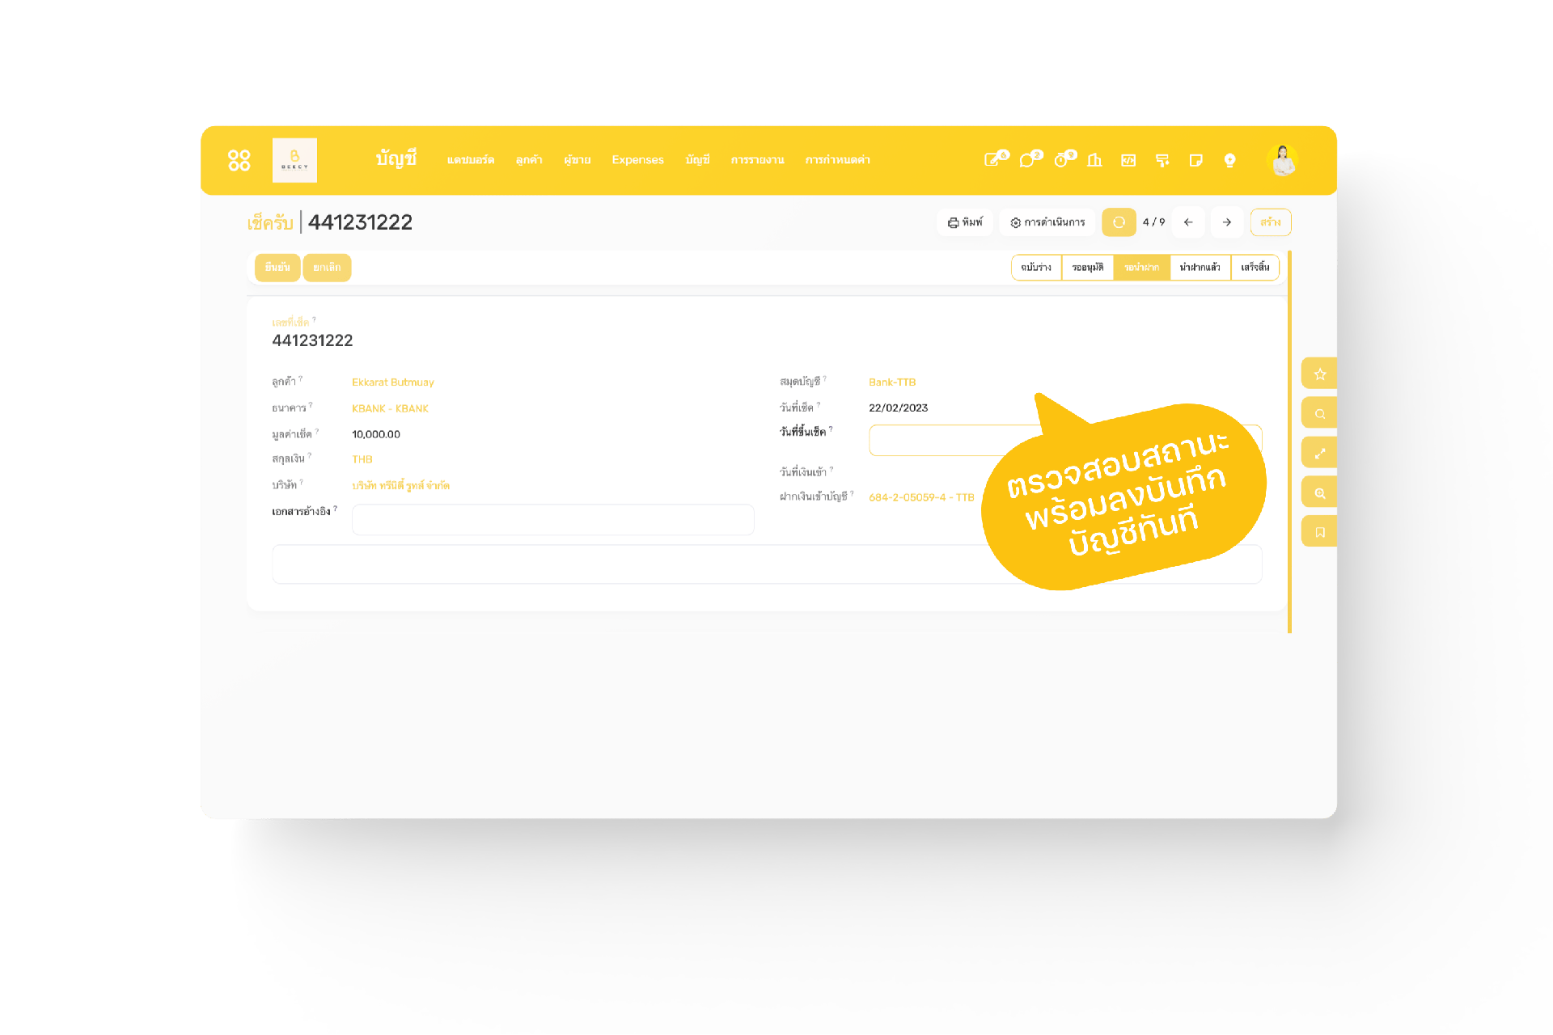Open the การดำเนินการ actions menu
Viewport: 1553px width, 1035px height.
point(1047,222)
